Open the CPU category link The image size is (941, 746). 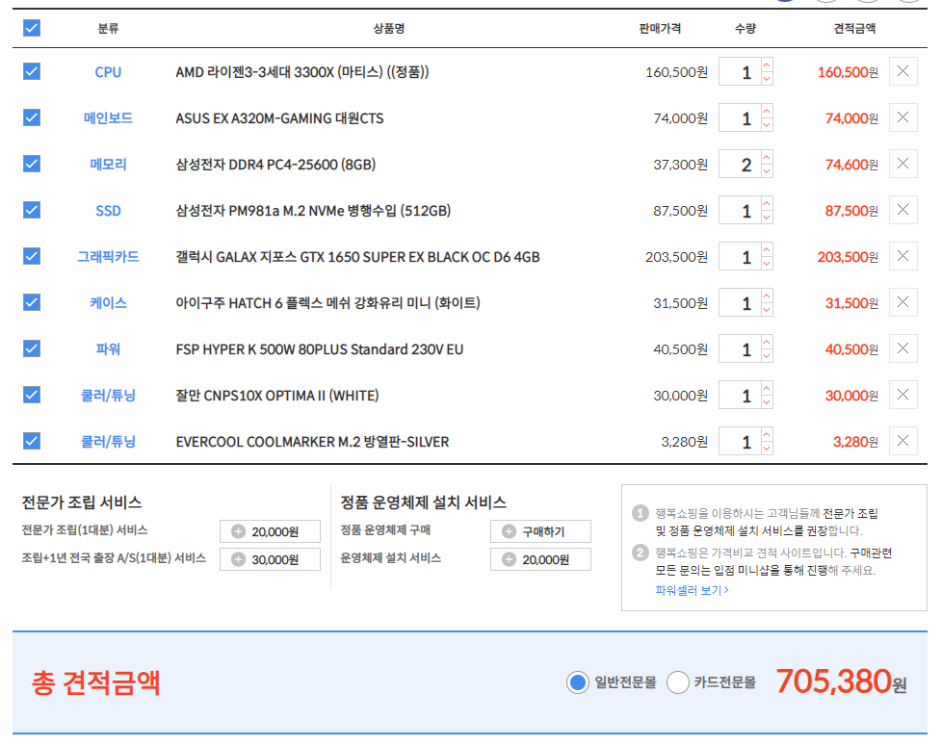pyautogui.click(x=108, y=72)
